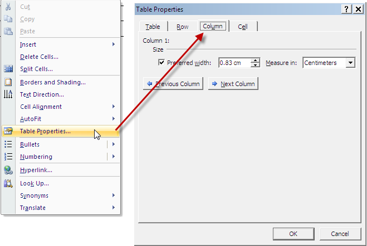Screen dimensions: 367x246
Task: Choose Delete Cells from context menu
Action: (x=39, y=57)
